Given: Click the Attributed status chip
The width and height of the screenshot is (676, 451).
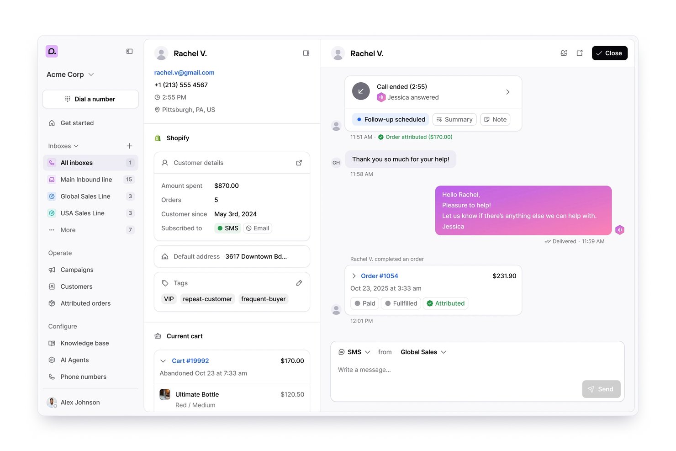Looking at the screenshot, I should point(445,303).
